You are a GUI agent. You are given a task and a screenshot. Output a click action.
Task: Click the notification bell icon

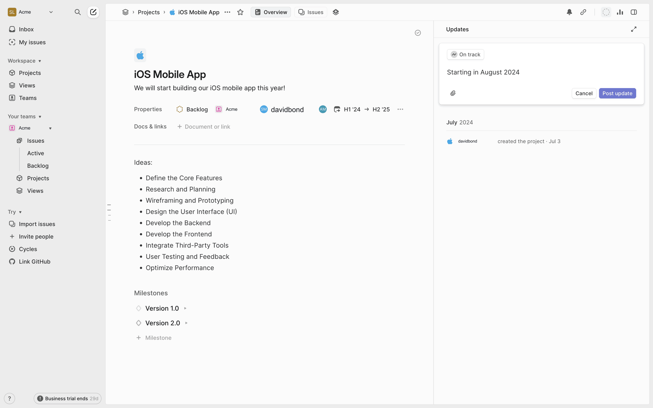569,12
